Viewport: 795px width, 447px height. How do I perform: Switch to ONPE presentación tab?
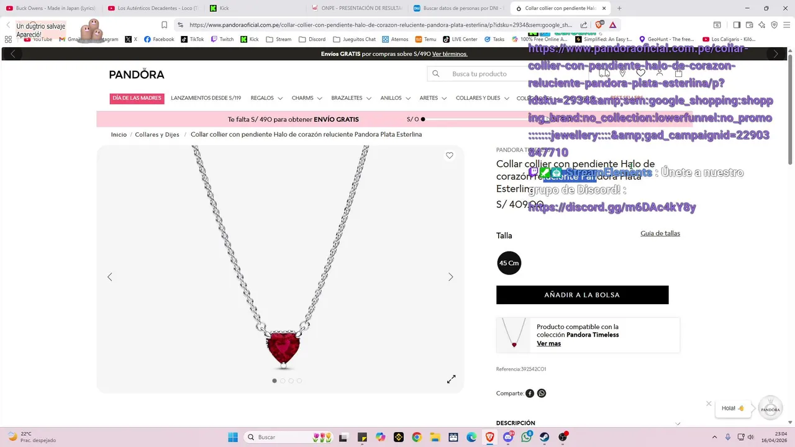click(357, 8)
